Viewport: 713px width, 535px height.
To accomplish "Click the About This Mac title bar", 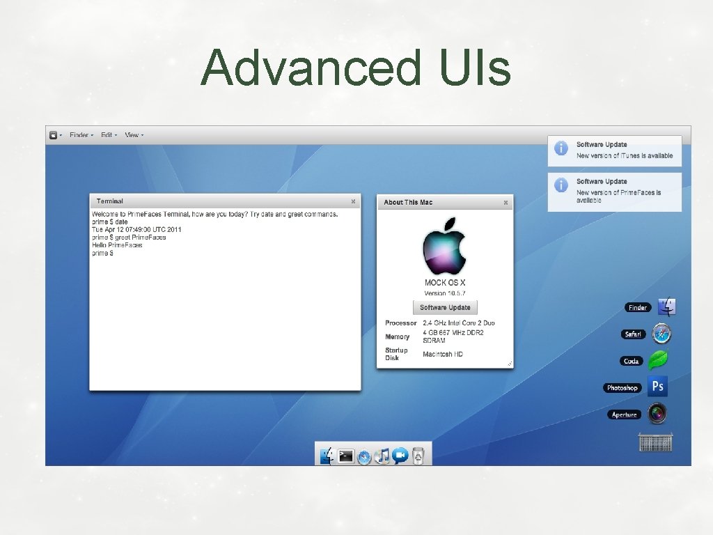I will 445,203.
